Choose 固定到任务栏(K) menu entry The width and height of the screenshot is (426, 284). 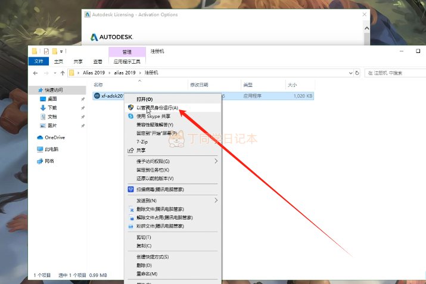tap(173, 170)
